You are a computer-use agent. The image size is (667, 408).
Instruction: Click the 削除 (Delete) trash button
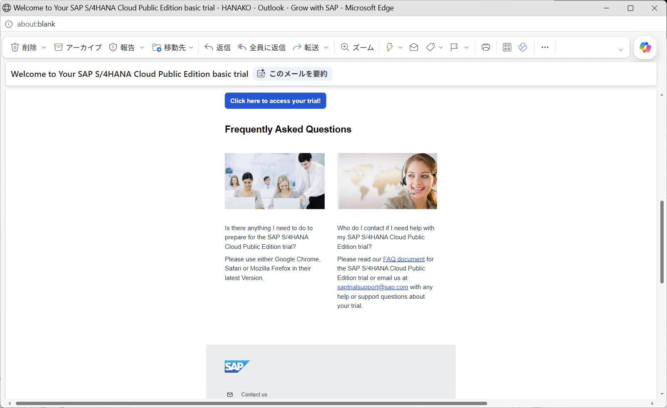[24, 47]
